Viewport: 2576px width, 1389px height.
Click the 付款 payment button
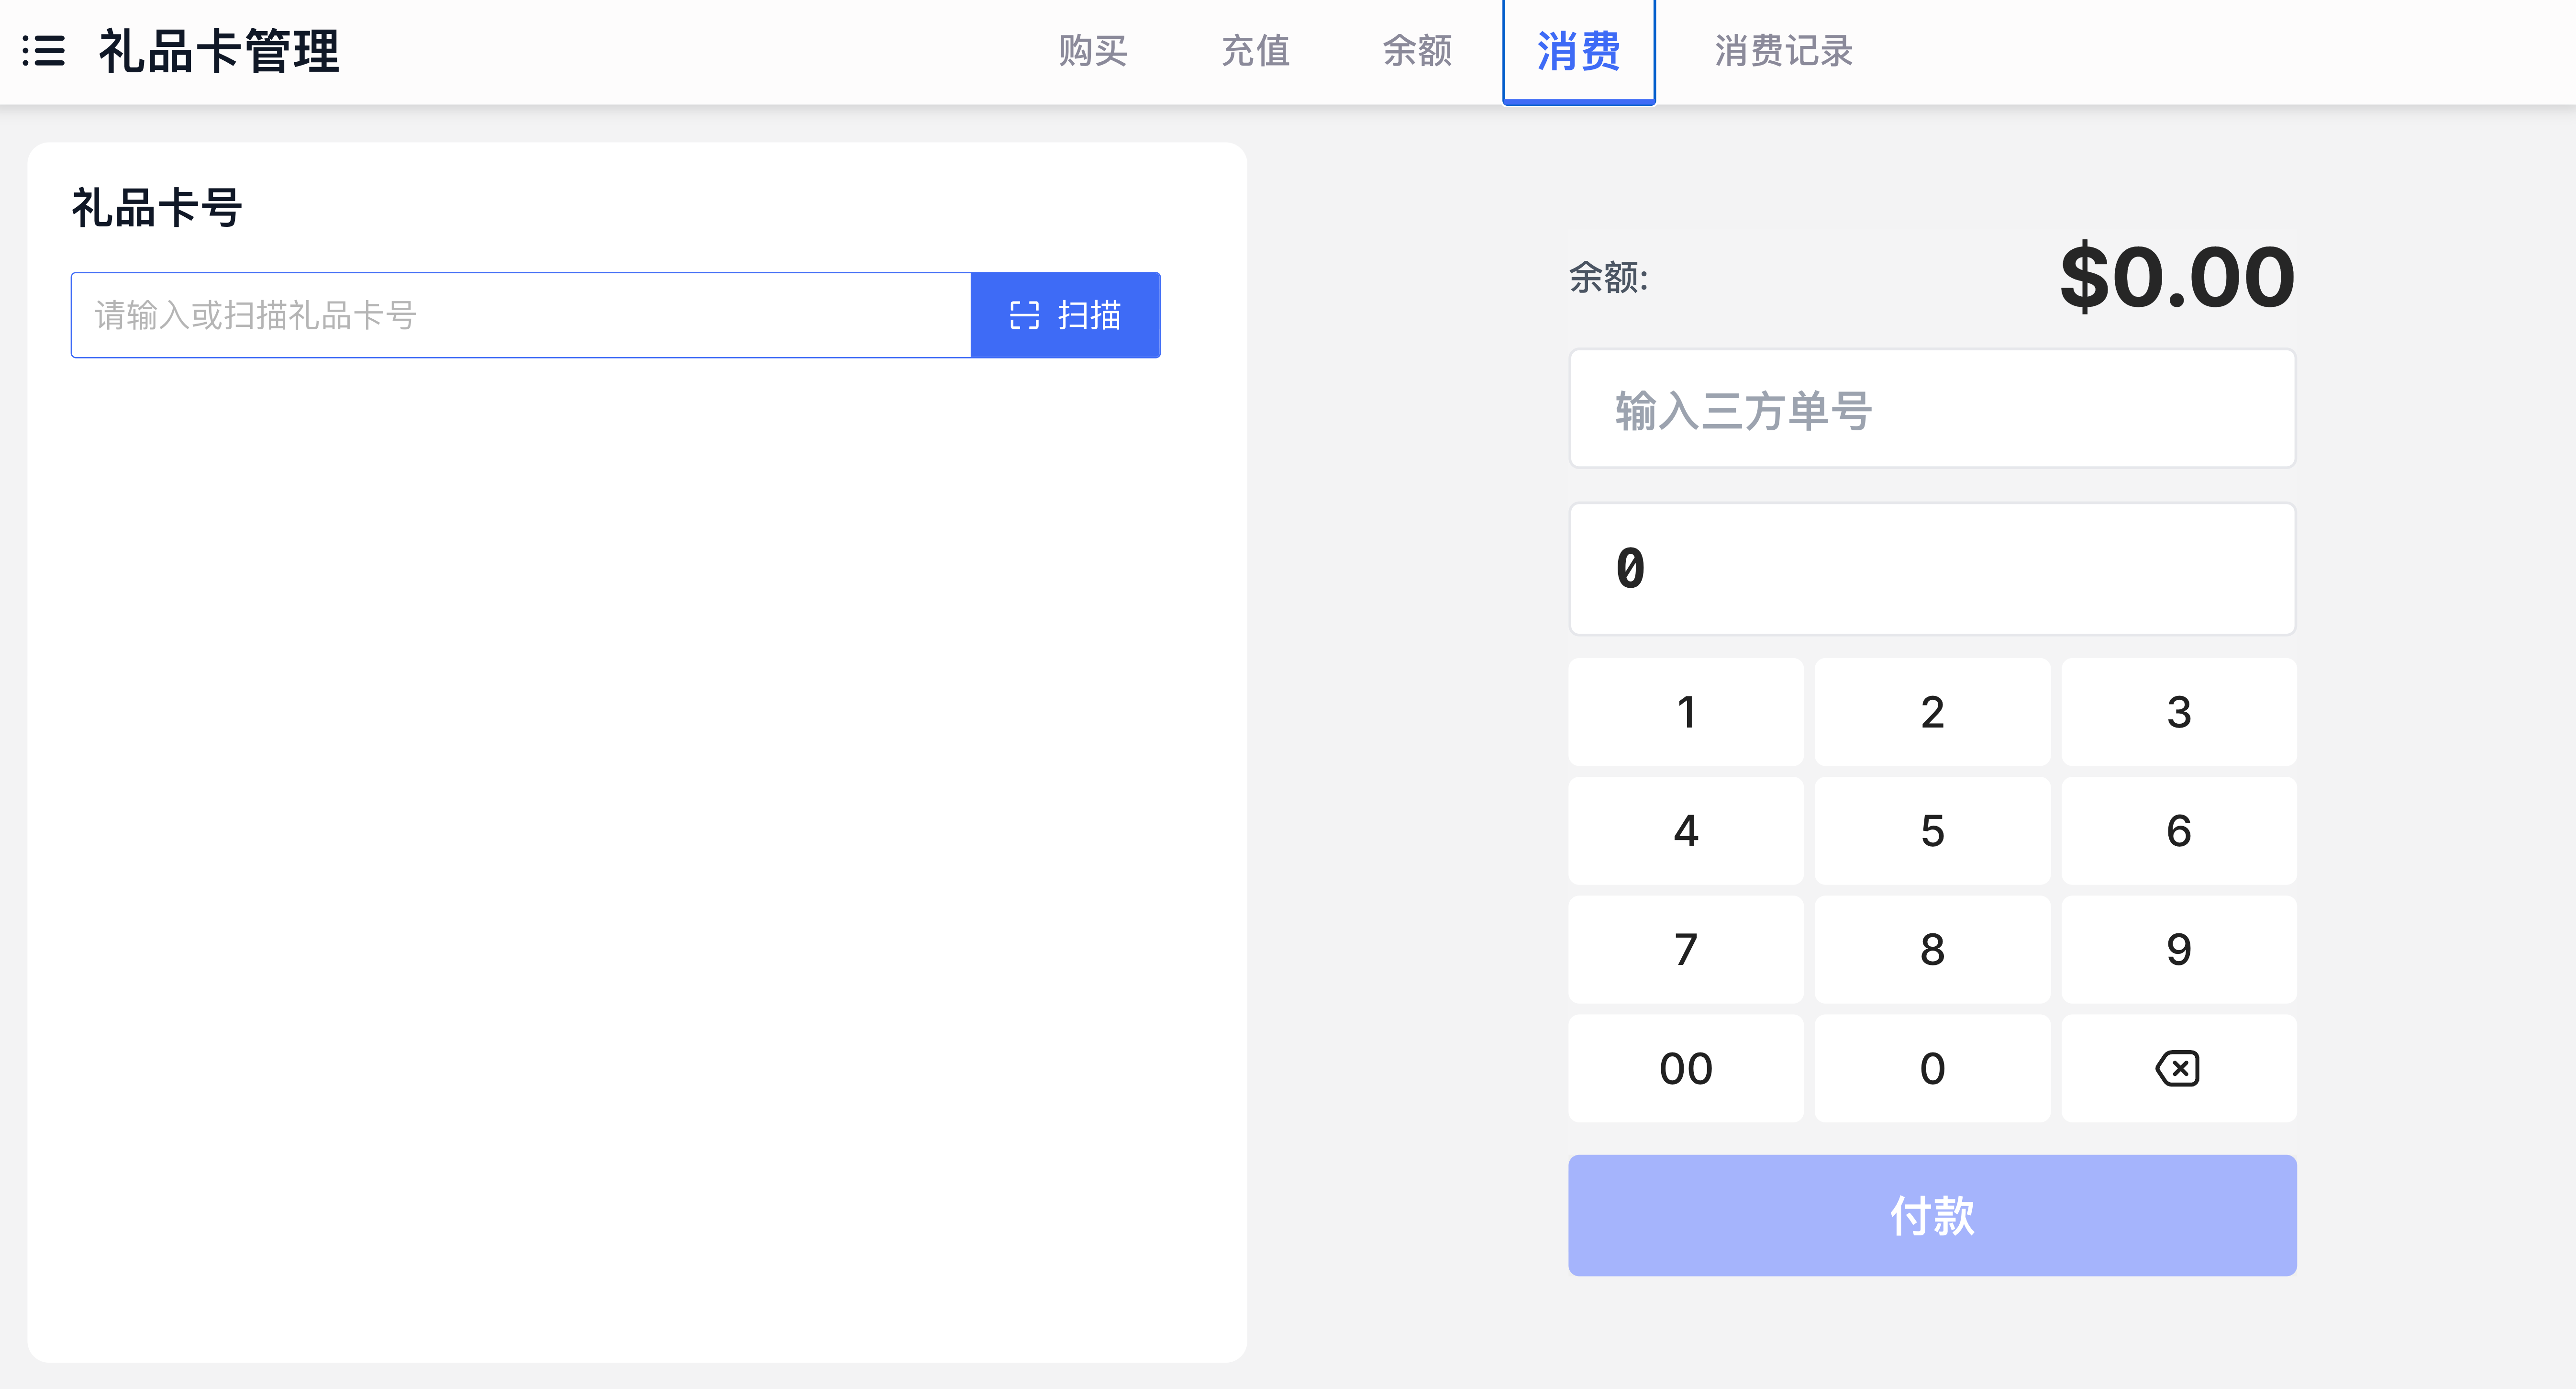pos(1931,1215)
